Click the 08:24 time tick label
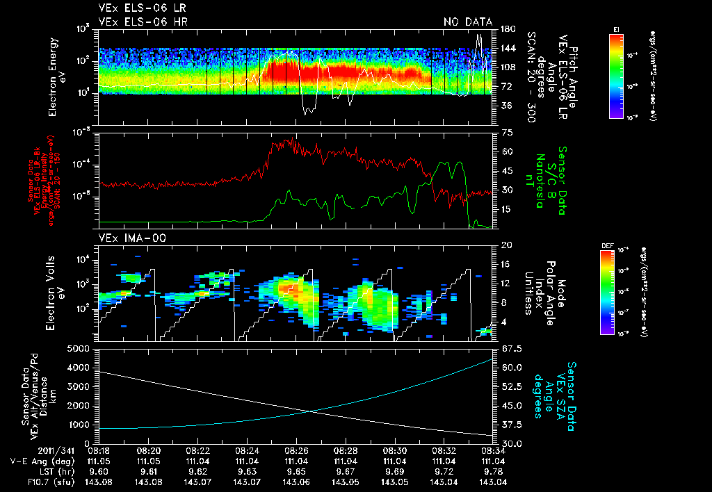The width and height of the screenshot is (712, 492). (247, 452)
